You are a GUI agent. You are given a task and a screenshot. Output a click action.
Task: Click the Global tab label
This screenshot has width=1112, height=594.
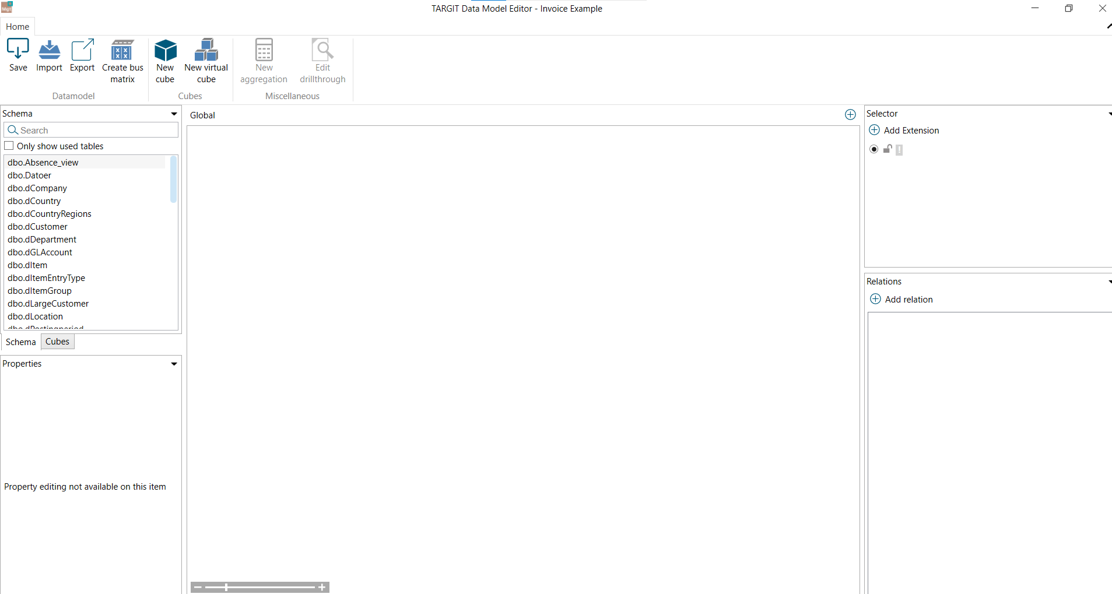[202, 115]
